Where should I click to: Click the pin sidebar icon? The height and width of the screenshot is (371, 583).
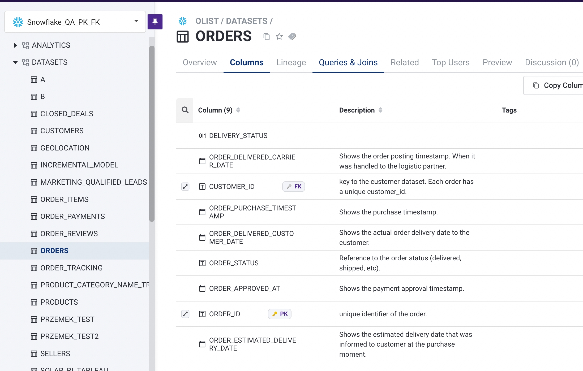tap(155, 22)
